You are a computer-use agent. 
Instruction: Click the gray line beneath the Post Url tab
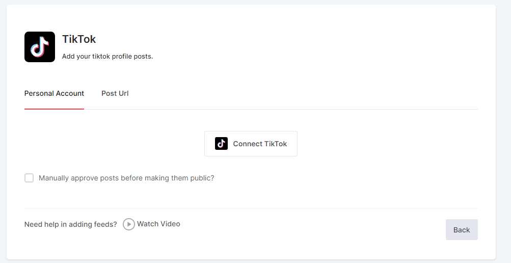(x=115, y=109)
